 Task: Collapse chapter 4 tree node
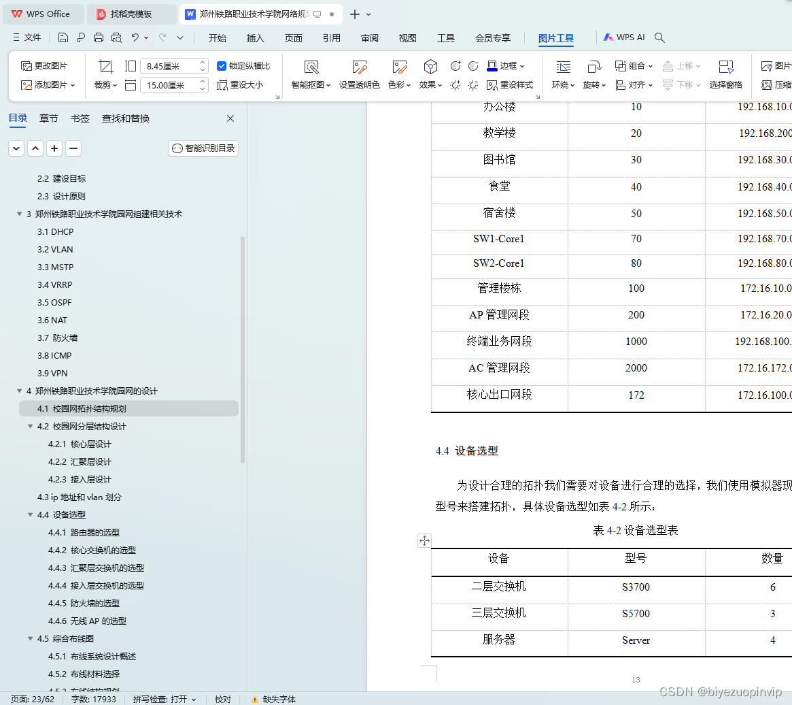tap(19, 391)
